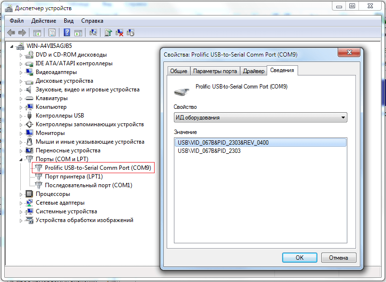Click the Процессоры chip icon
386x282 pixels.
(x=29, y=194)
